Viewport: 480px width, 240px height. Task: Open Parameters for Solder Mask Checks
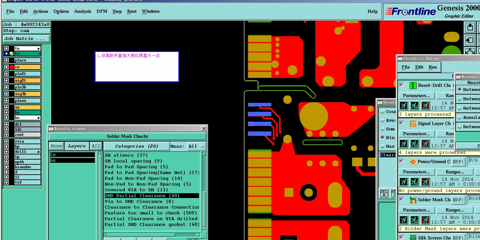[417, 210]
